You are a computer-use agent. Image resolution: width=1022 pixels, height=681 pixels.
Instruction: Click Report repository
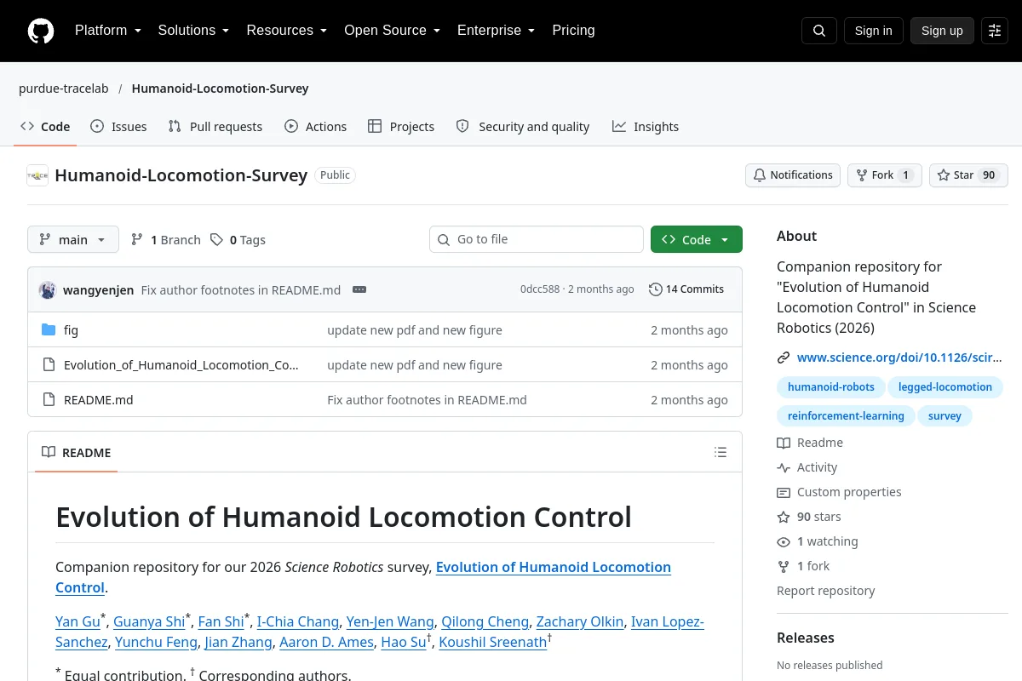[826, 591]
